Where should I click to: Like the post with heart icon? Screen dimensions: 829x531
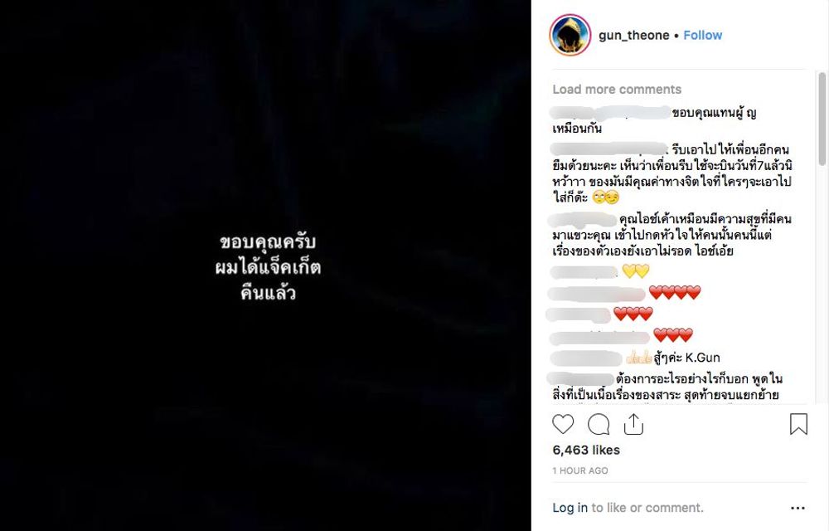(563, 424)
